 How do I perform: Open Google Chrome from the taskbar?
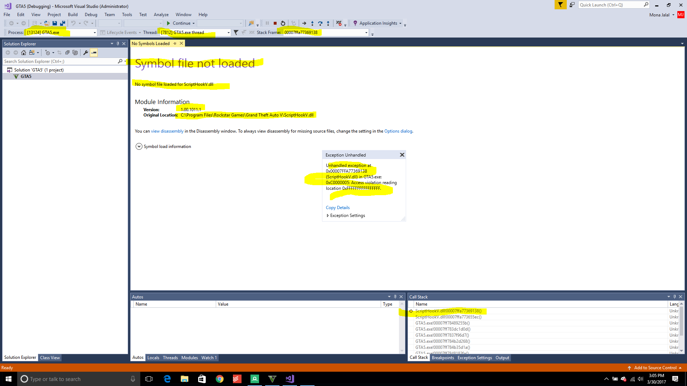click(x=220, y=379)
